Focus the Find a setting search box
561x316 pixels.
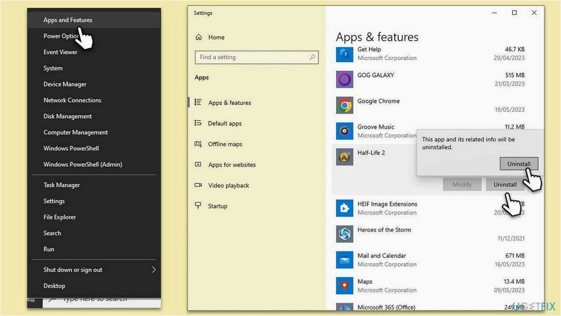coord(256,57)
